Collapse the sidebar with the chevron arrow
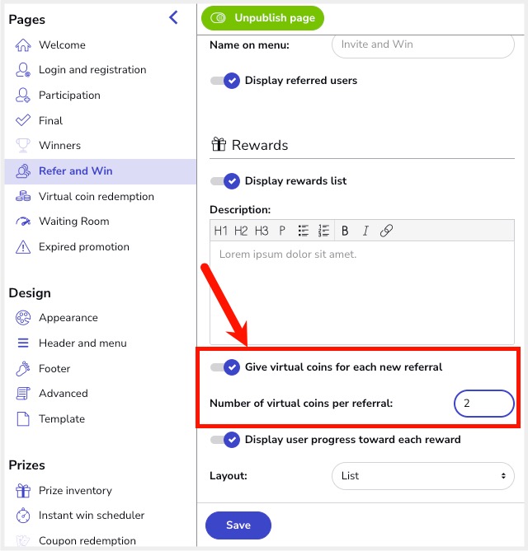Viewport: 528px width, 551px height. click(x=173, y=17)
